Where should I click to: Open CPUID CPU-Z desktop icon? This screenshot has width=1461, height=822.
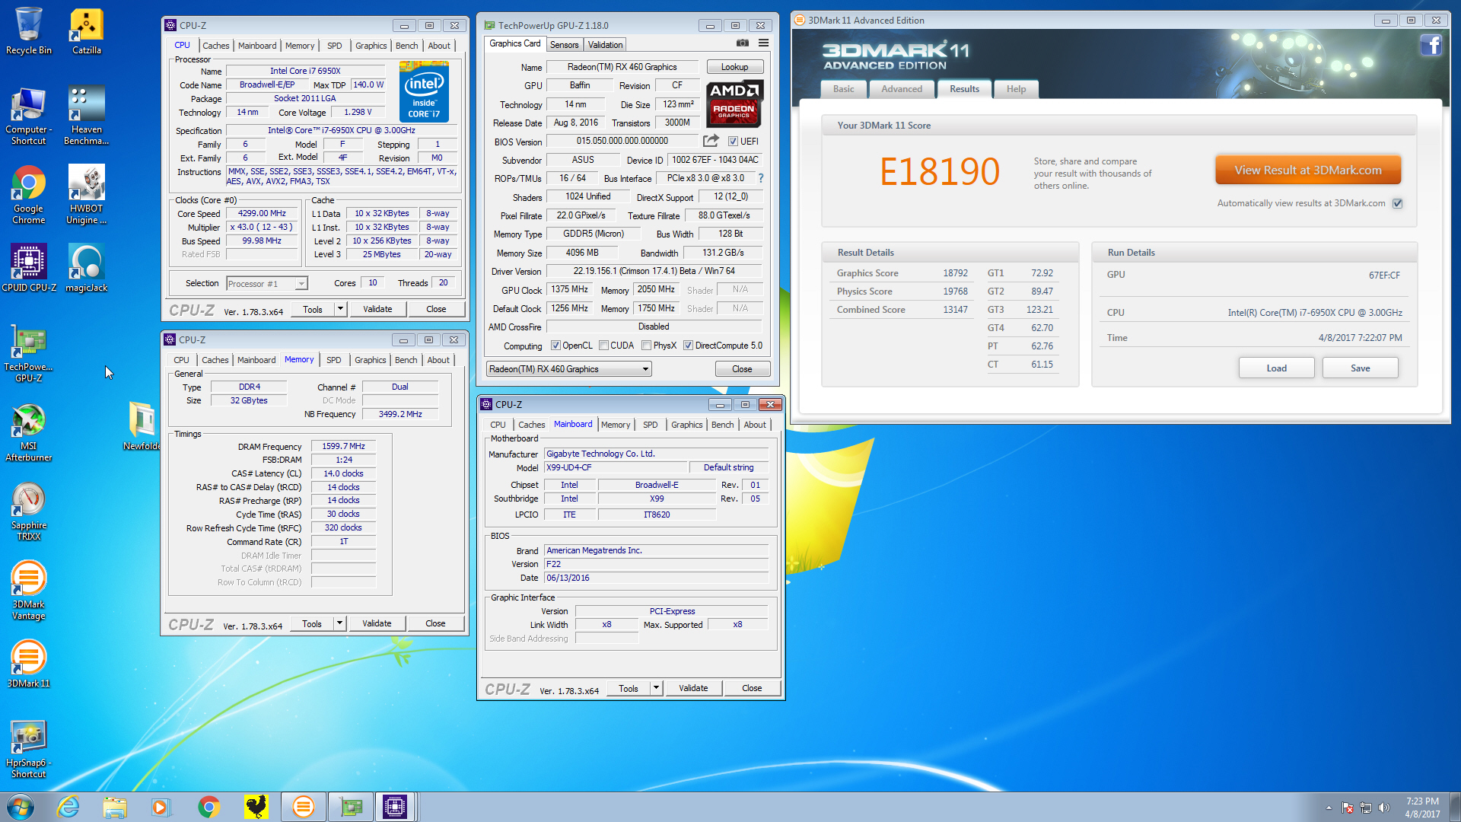[29, 268]
